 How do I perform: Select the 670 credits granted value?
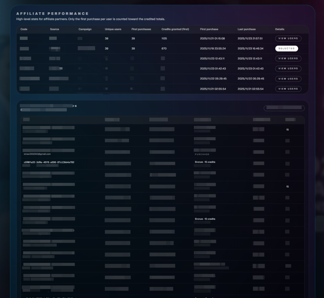coord(164,49)
